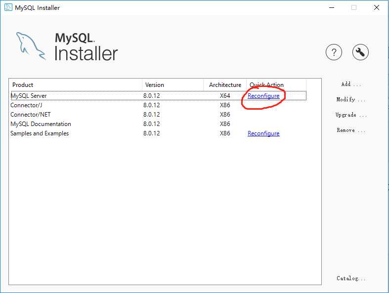Sort by the Product column header
Viewport: 389px width, 293px height.
(x=76, y=85)
